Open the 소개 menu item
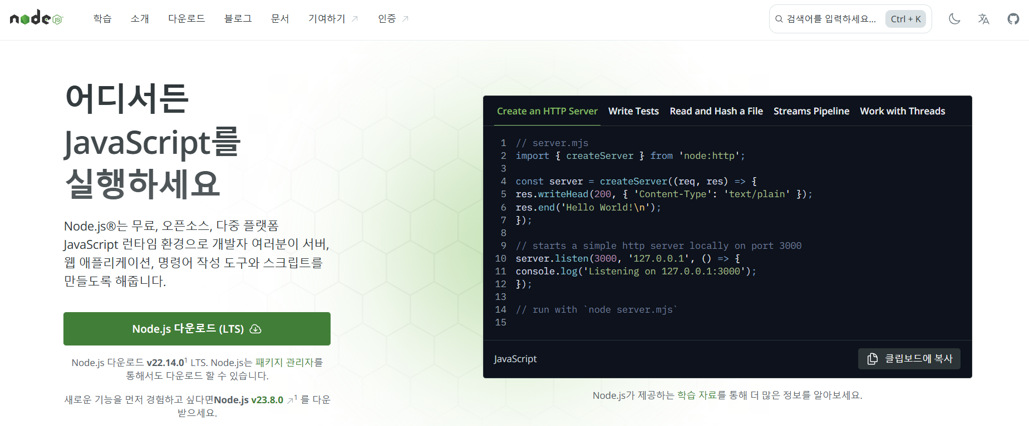Screen dimensions: 1029x426 (x=140, y=19)
